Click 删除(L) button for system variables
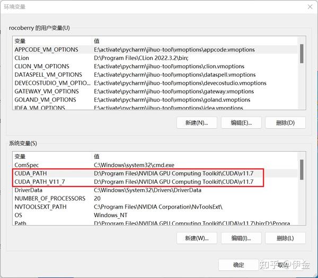The width and height of the screenshot is (318, 278). pyautogui.click(x=285, y=238)
